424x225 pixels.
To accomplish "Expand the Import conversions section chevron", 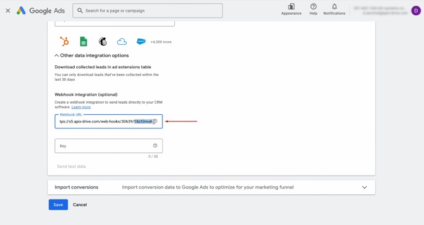I will [365, 187].
